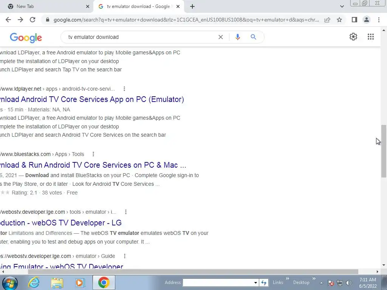Return to Google home via logo
The width and height of the screenshot is (387, 290).
26,37
